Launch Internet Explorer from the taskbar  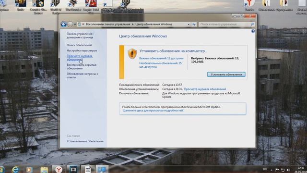pos(15,170)
